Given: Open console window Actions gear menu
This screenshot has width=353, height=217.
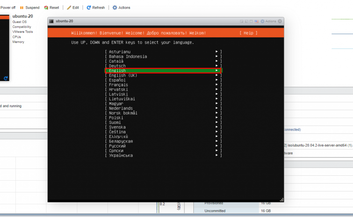Looking at the screenshot, I should click(x=263, y=21).
